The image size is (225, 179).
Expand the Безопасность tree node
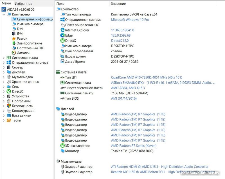pyautogui.click(x=4, y=106)
